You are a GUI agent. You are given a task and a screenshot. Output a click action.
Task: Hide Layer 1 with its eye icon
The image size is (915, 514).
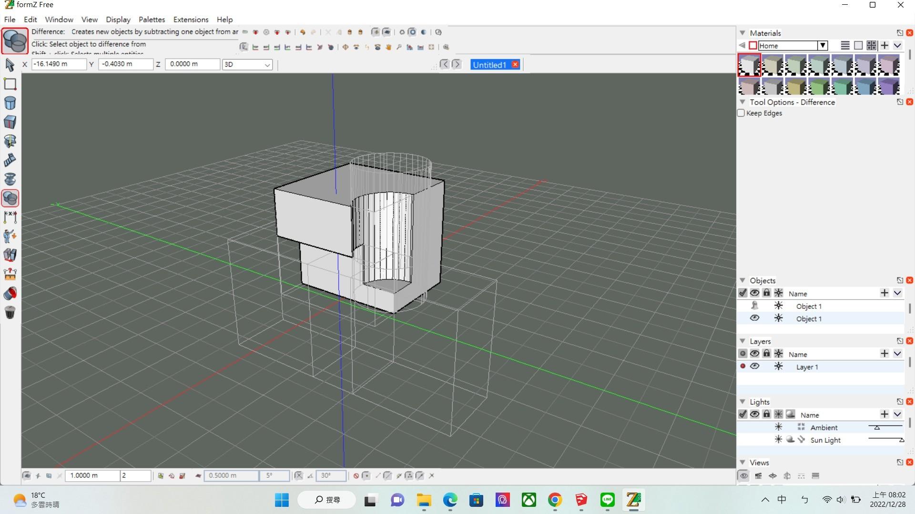click(754, 366)
